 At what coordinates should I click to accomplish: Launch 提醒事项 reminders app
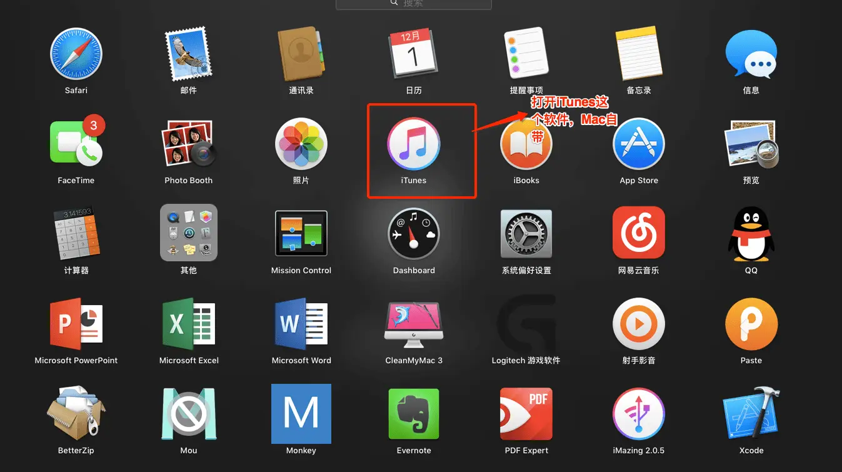526,54
